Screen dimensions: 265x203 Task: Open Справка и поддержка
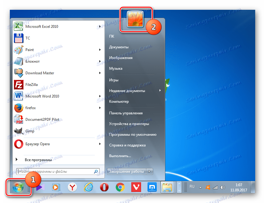coord(127,145)
